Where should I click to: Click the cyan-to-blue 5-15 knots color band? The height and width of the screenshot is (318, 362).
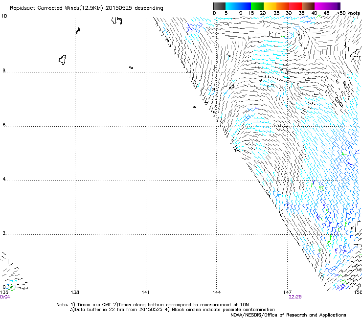tap(238, 6)
